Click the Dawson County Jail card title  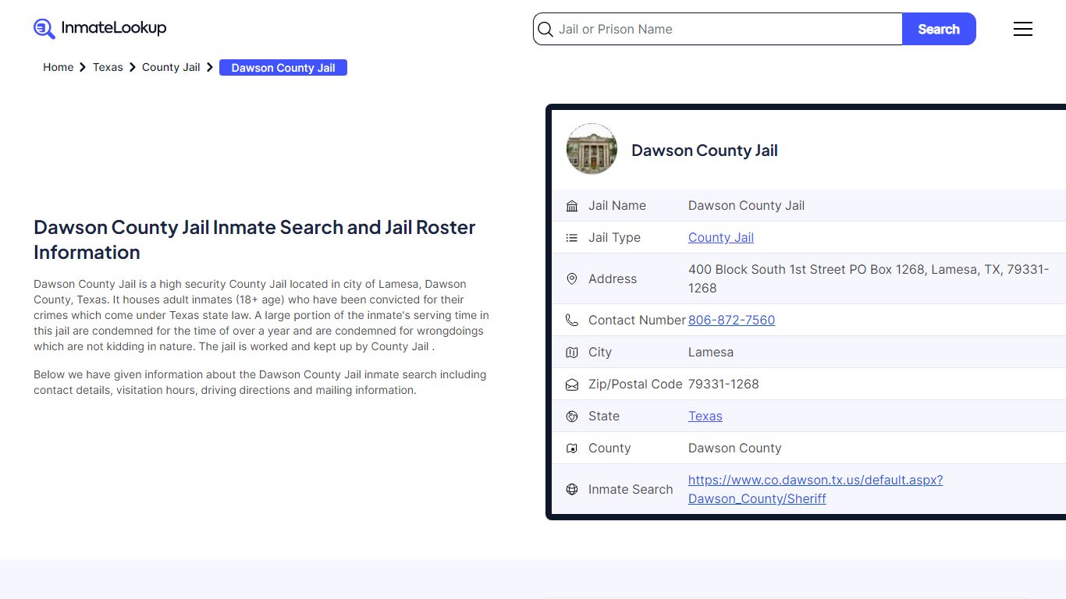coord(705,151)
